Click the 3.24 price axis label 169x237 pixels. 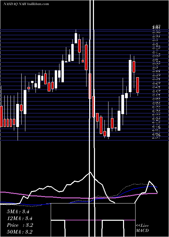[x=156, y=87]
